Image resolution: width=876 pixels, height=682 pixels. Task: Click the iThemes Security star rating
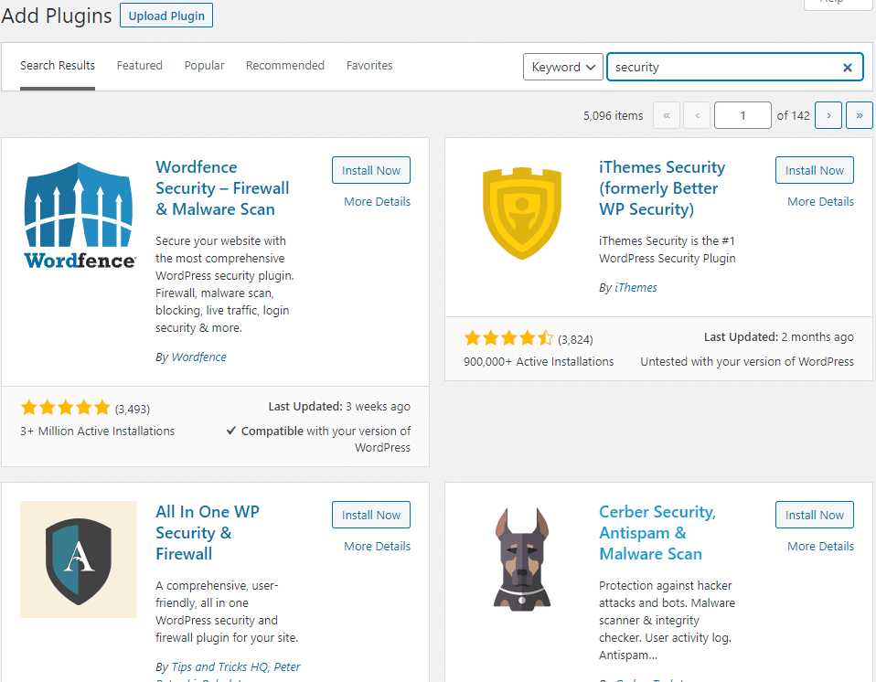click(509, 338)
